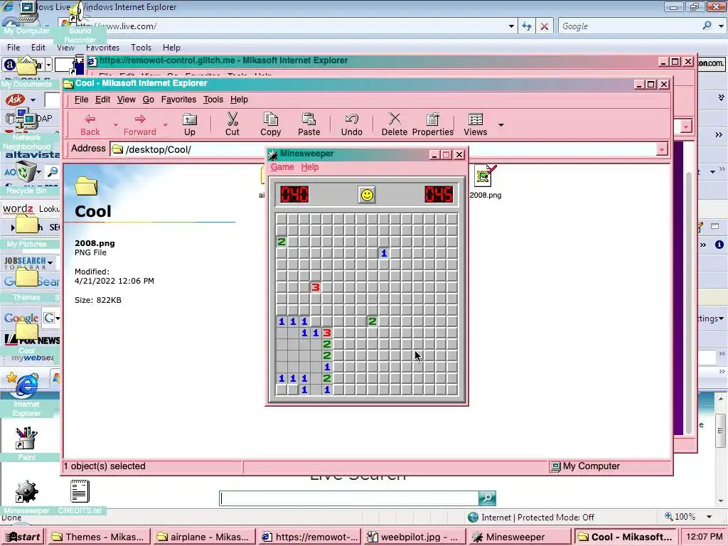Click the My Computer status bar zone
The width and height of the screenshot is (728, 546).
click(609, 466)
